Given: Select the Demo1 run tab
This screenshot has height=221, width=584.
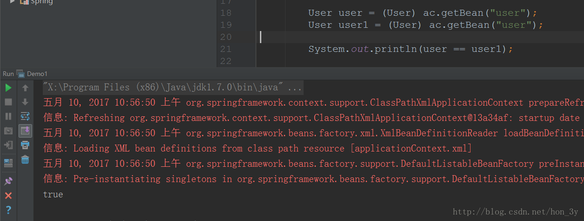Looking at the screenshot, I should coord(32,74).
